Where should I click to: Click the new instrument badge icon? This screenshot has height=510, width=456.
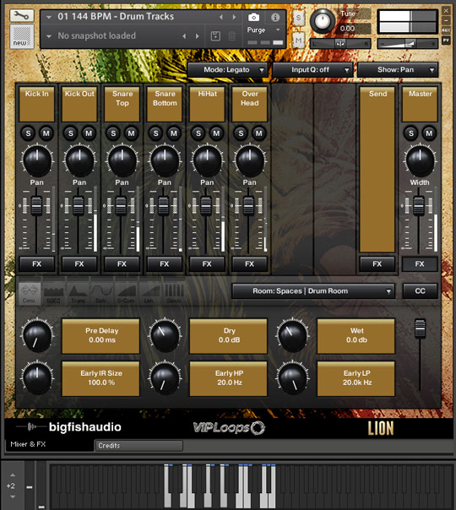22,37
